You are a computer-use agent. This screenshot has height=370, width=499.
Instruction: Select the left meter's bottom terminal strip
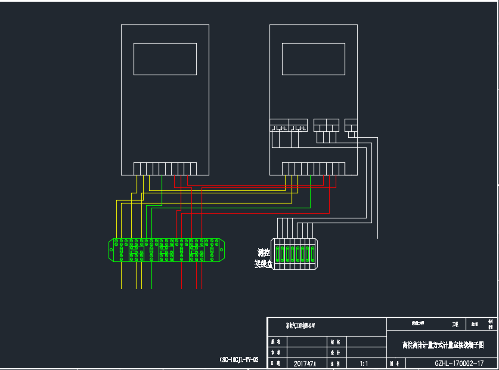[165, 168]
